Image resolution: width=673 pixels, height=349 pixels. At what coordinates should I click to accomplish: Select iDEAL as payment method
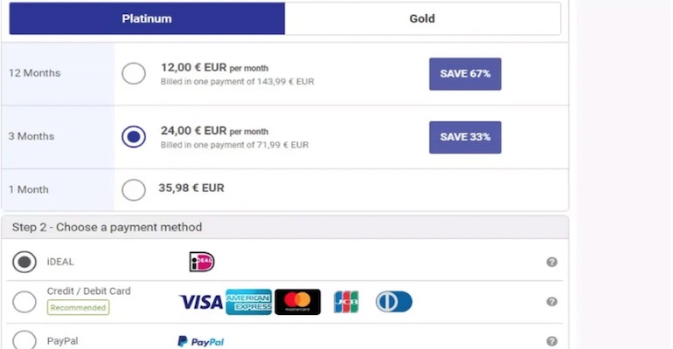click(24, 262)
